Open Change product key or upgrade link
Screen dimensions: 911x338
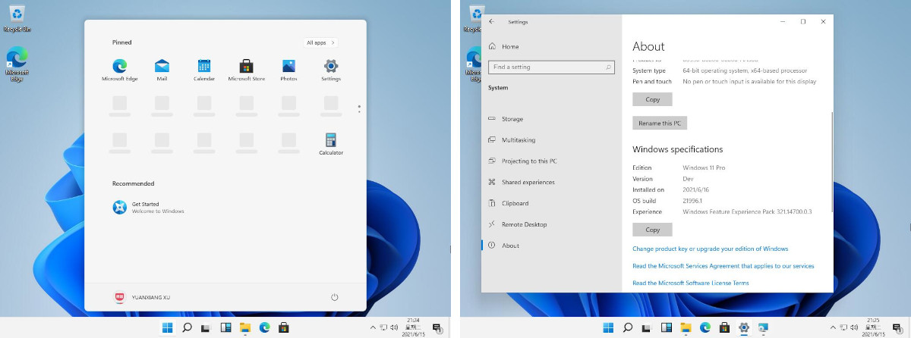point(710,249)
